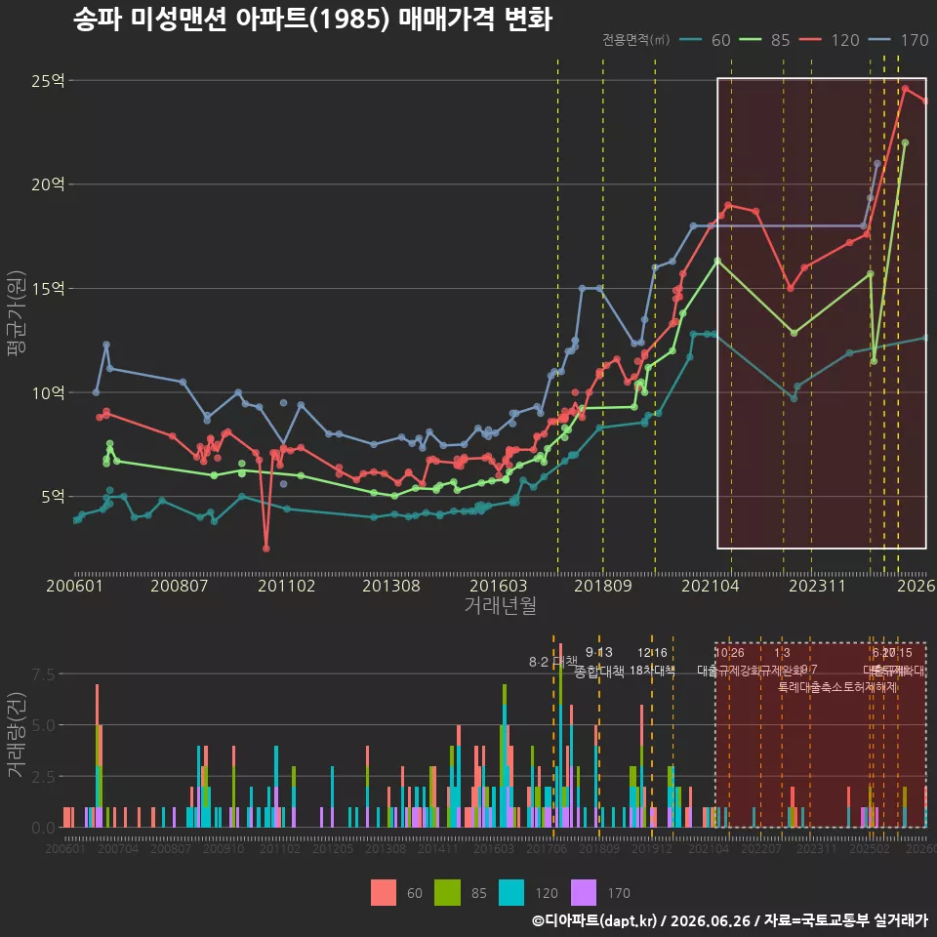This screenshot has width=937, height=937.
Task: Click the 평균가(원) y-axis title
Action: point(17,313)
